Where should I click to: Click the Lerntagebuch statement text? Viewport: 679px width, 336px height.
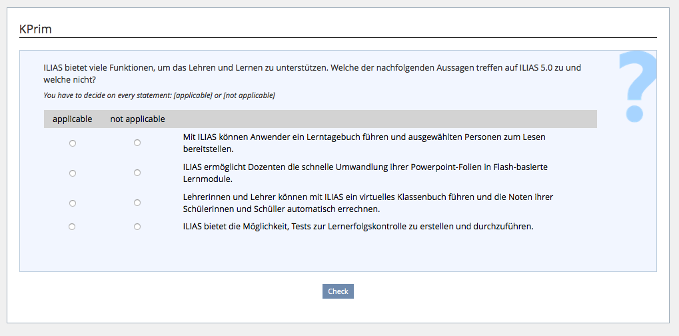tap(364, 143)
